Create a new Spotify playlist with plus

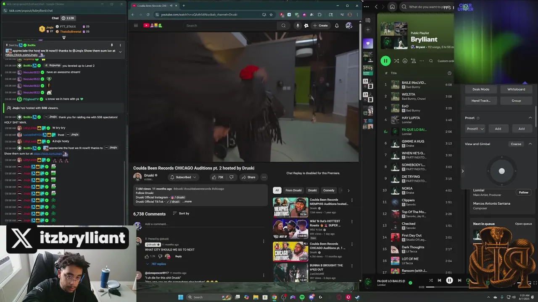pos(368,30)
